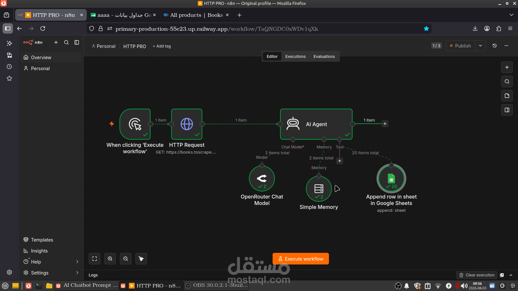Expand the Publish options dropdown

point(480,46)
